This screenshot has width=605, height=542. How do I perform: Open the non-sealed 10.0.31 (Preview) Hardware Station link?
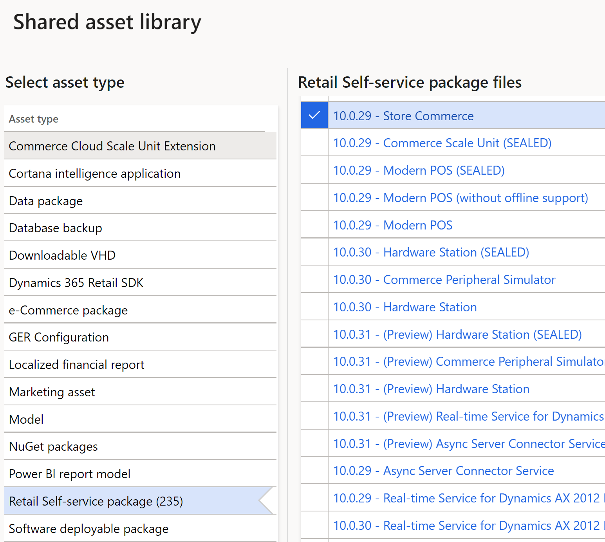[x=431, y=389]
